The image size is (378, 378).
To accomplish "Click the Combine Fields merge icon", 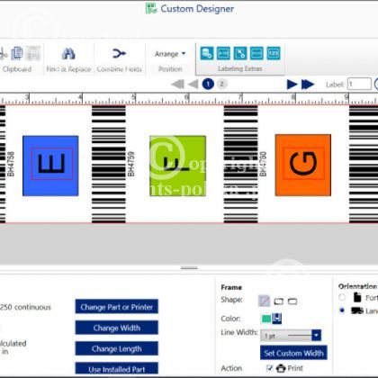I will (x=119, y=54).
